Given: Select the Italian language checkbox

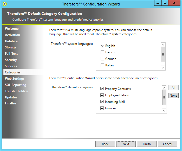Looking at the screenshot, I should click(x=102, y=65).
